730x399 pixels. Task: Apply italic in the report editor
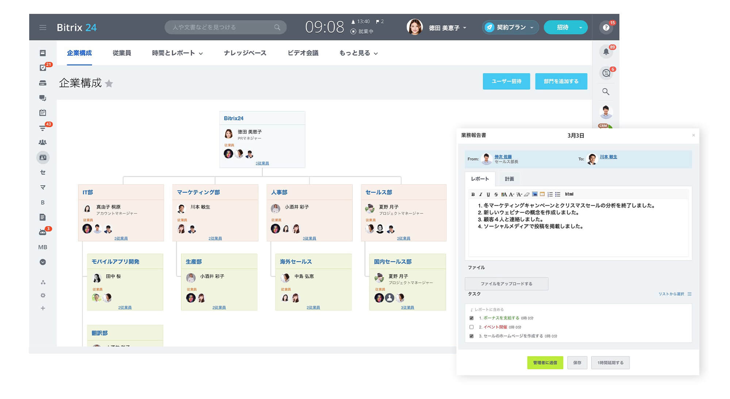tap(481, 194)
